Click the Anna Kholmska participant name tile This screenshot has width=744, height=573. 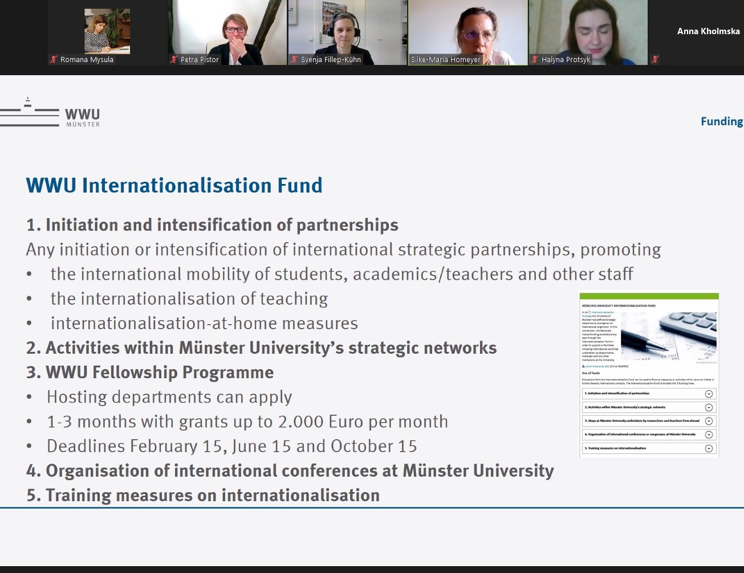708,31
